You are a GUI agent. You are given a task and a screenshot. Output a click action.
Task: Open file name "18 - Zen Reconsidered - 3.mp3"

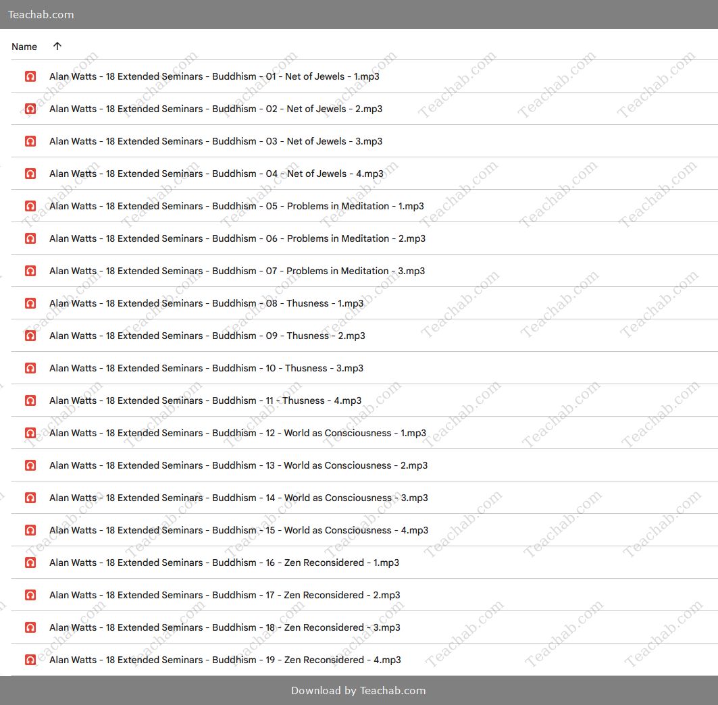225,627
